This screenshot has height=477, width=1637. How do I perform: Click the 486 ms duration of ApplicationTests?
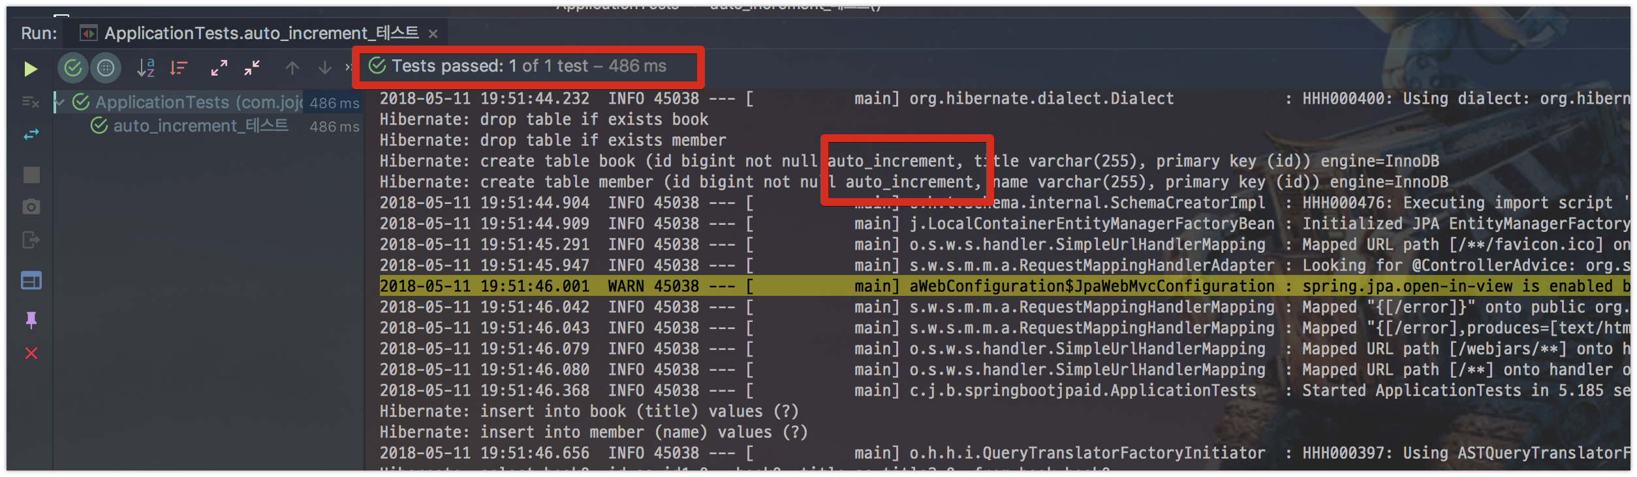(334, 103)
